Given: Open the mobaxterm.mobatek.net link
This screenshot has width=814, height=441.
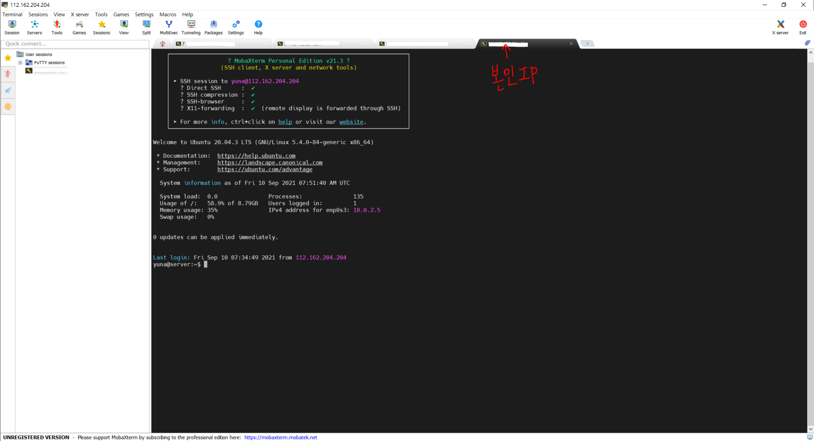Looking at the screenshot, I should point(281,437).
